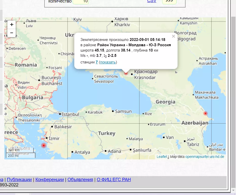236x195 pixels.
Task: Click the earthquake marker near Krasnodar
Action: (x=126, y=73)
